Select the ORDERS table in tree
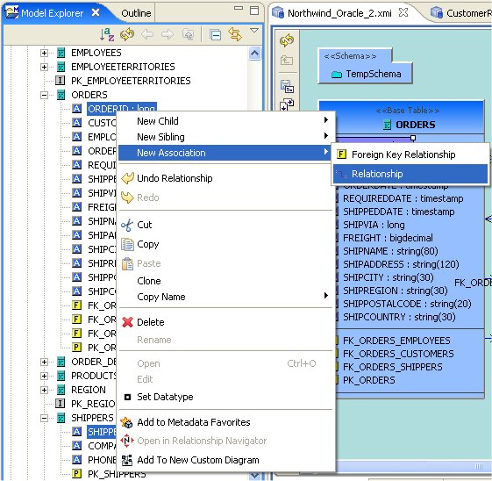The height and width of the screenshot is (481, 492). (x=89, y=95)
